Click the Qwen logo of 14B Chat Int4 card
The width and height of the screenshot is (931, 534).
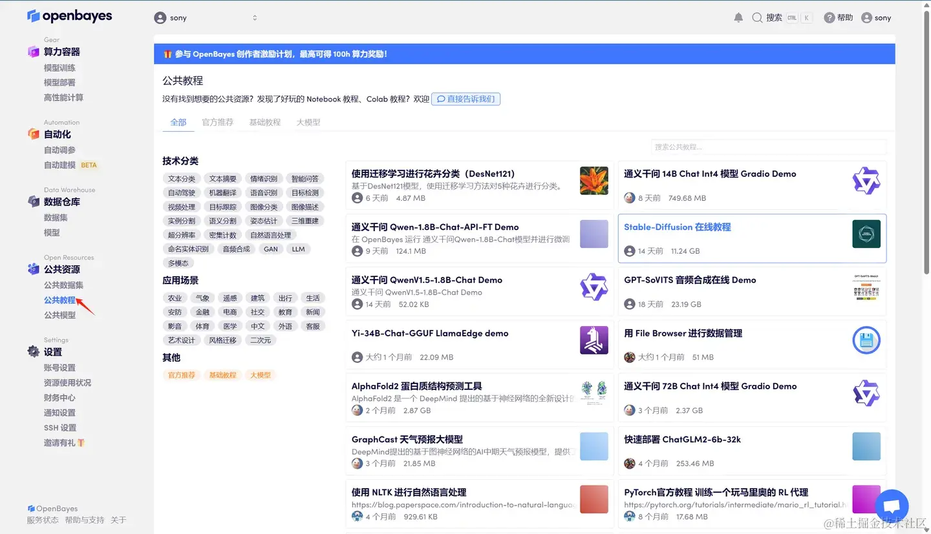pos(866,181)
